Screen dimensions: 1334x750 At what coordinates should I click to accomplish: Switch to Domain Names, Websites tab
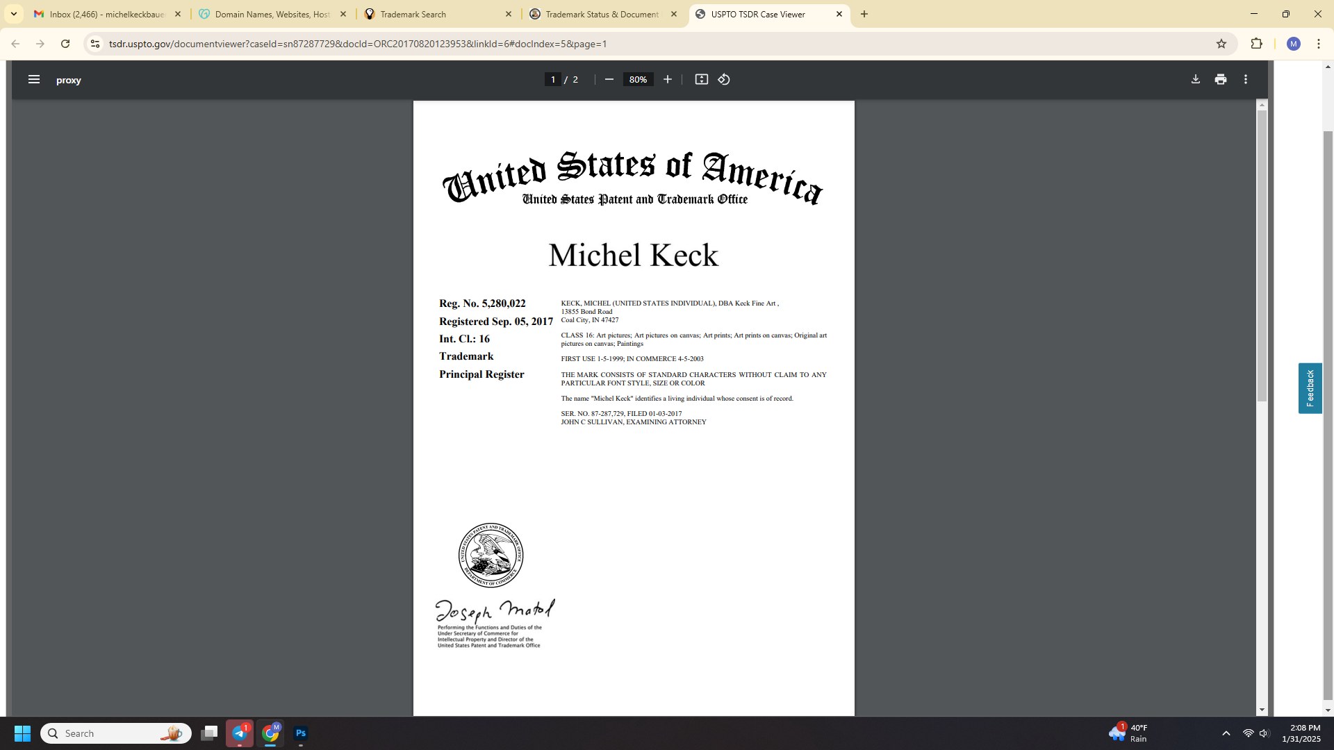272,14
